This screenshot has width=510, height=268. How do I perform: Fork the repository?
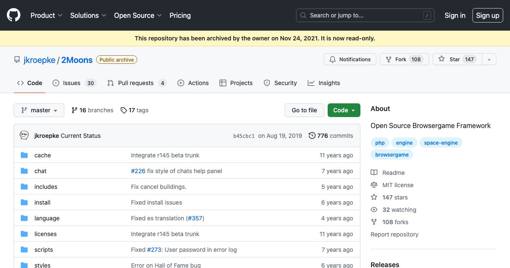(400, 59)
